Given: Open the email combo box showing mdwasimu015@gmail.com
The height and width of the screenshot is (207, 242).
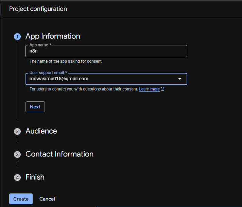Looking at the screenshot, I should [102, 79].
